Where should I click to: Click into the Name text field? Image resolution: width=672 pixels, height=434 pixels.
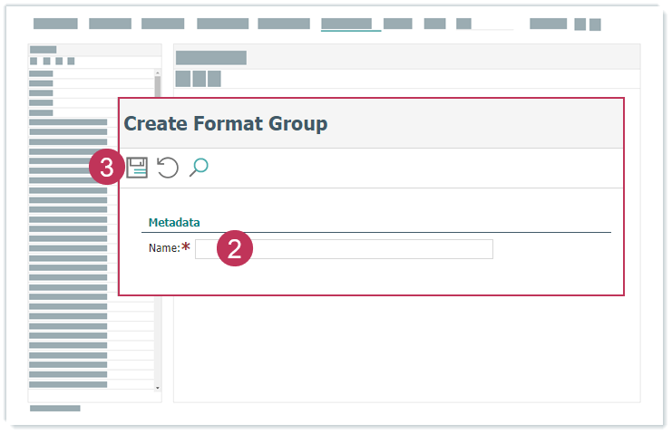(x=363, y=249)
